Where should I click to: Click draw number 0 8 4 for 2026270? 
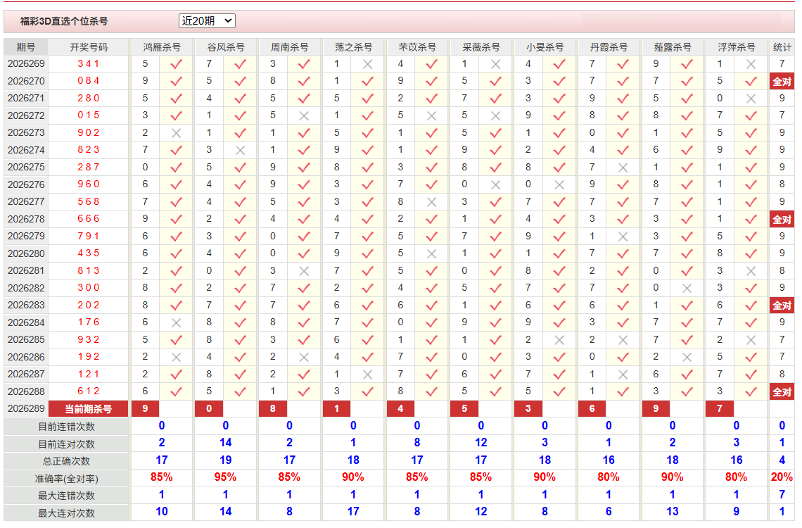pos(89,81)
